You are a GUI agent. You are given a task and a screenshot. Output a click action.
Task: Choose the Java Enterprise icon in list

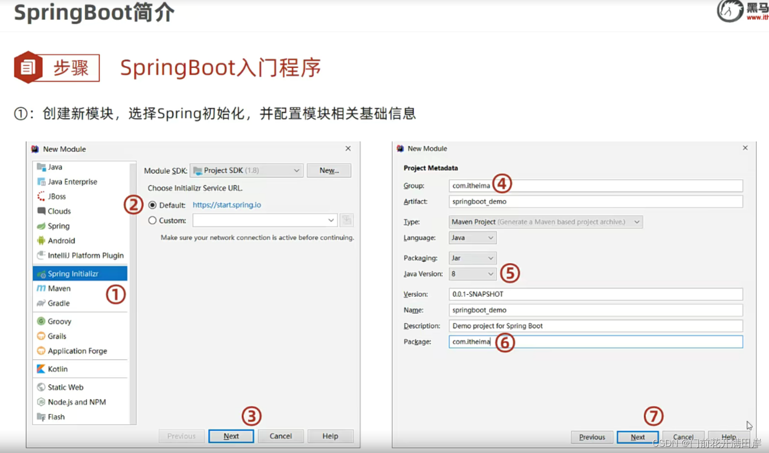(x=41, y=182)
